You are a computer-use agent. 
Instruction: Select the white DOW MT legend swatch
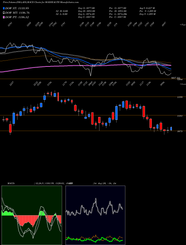4,13
